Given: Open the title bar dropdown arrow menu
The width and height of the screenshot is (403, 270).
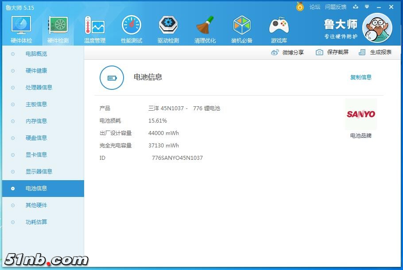Looking at the screenshot, I should pos(366,7).
